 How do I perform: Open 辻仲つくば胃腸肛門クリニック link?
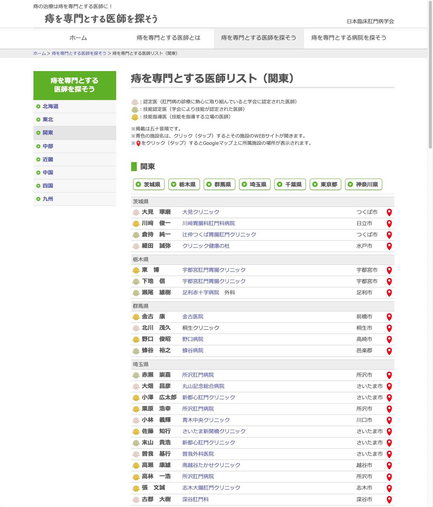pyautogui.click(x=219, y=235)
